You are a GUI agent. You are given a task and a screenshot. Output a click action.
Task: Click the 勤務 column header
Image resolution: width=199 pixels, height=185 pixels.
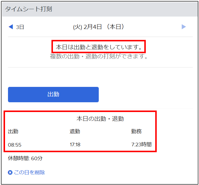136,132
